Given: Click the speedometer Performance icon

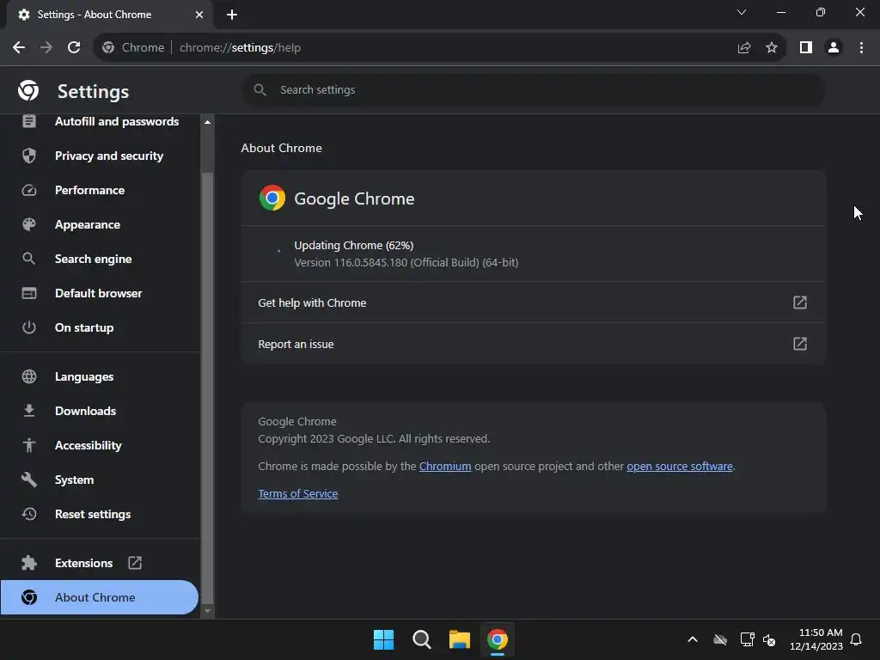Looking at the screenshot, I should tap(29, 190).
